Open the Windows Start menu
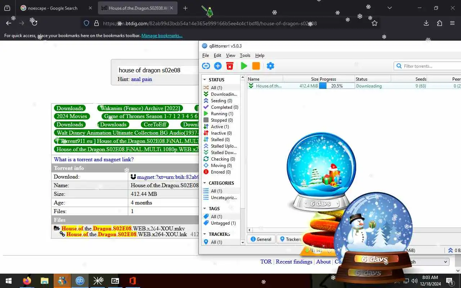The image size is (461, 288). click(x=9, y=281)
